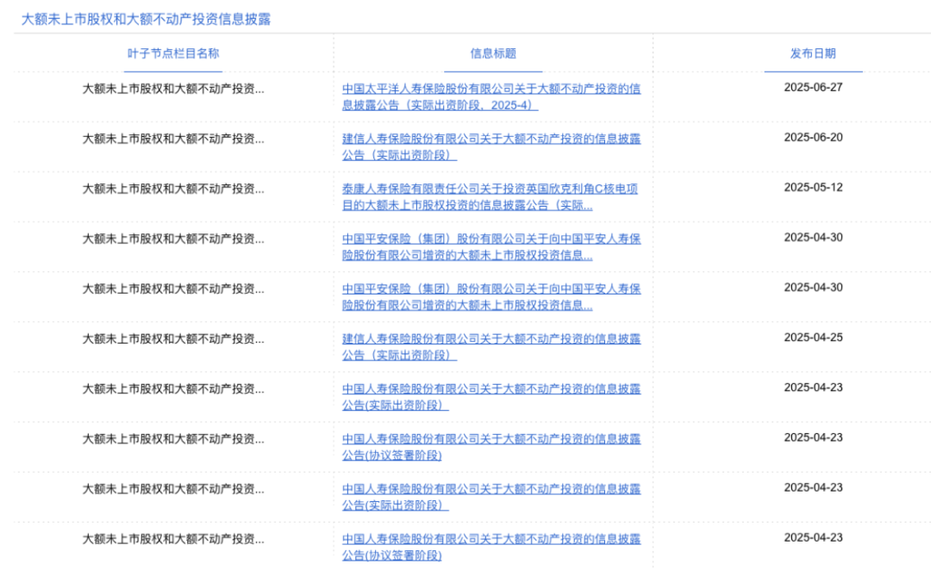The height and width of the screenshot is (570, 931).
Task: Select the 2025-06-27 date cell
Action: [x=813, y=87]
